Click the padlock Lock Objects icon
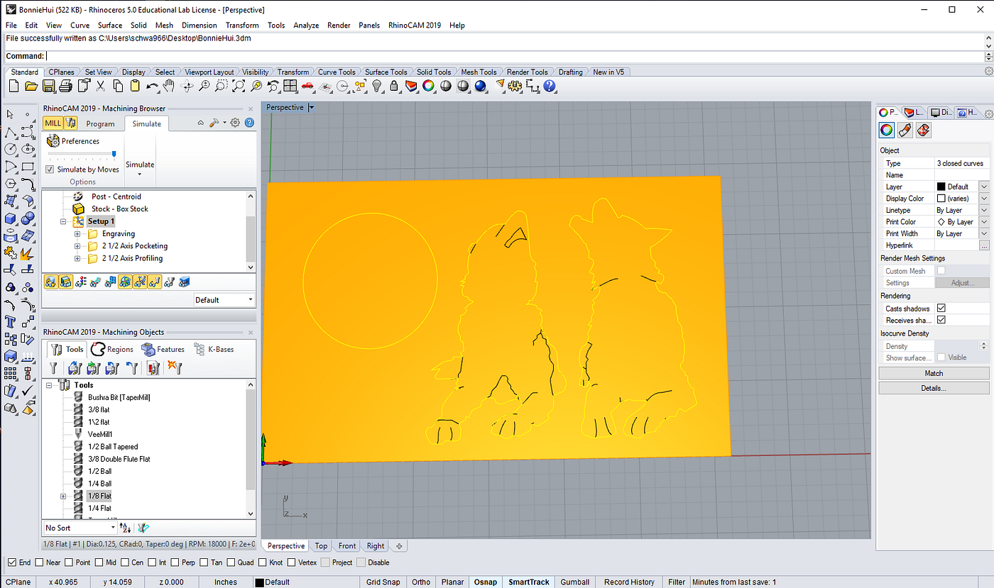 (x=394, y=86)
